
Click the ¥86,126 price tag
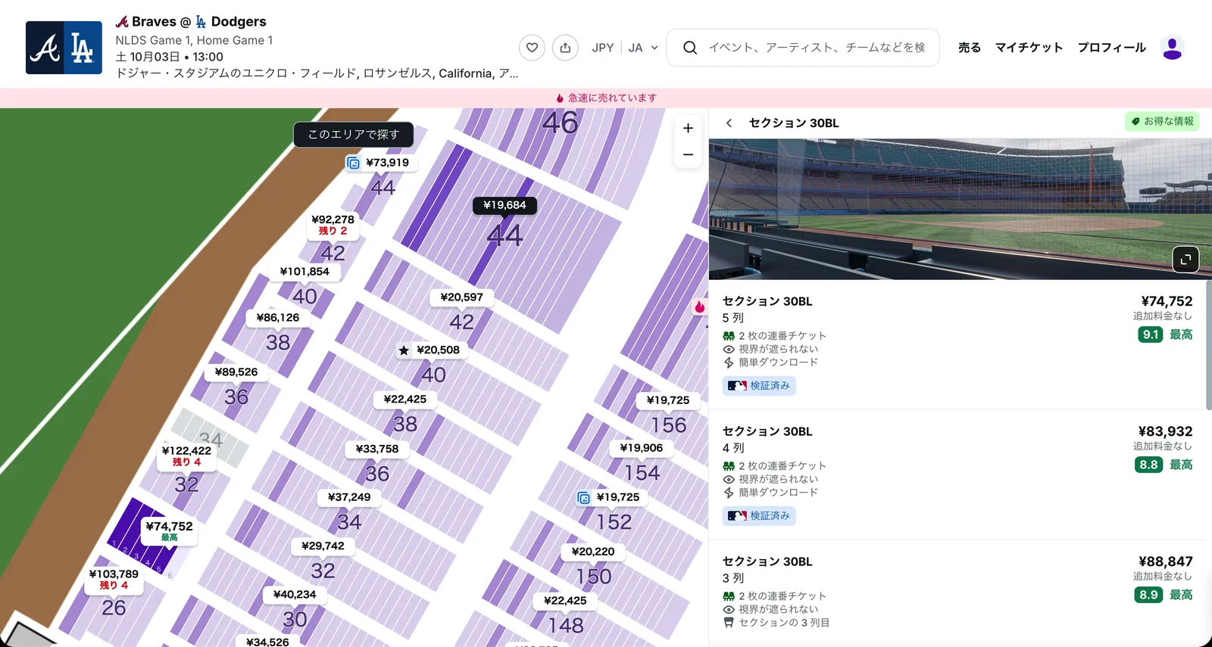click(278, 318)
